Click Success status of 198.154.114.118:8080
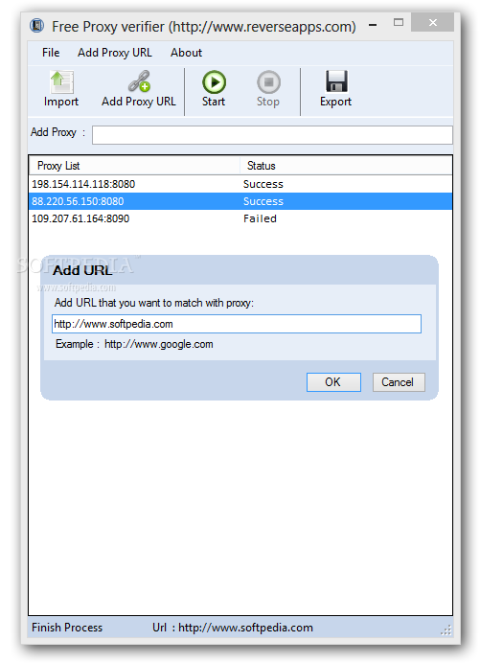This screenshot has height=664, width=480. tap(263, 184)
